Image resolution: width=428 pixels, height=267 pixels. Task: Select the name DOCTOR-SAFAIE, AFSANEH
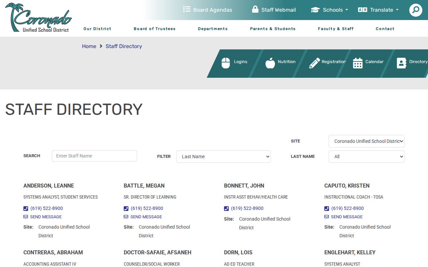tap(157, 252)
